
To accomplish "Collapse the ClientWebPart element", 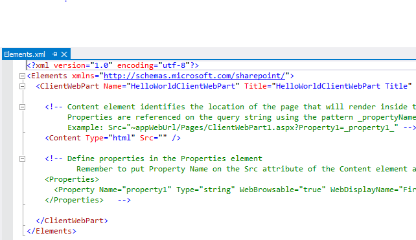I will 22,86.
